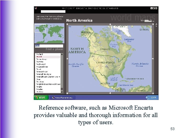The width and height of the screenshot is (184, 138).
Task: Pan the map toward the northwest corner arrow
Action: 67,24
